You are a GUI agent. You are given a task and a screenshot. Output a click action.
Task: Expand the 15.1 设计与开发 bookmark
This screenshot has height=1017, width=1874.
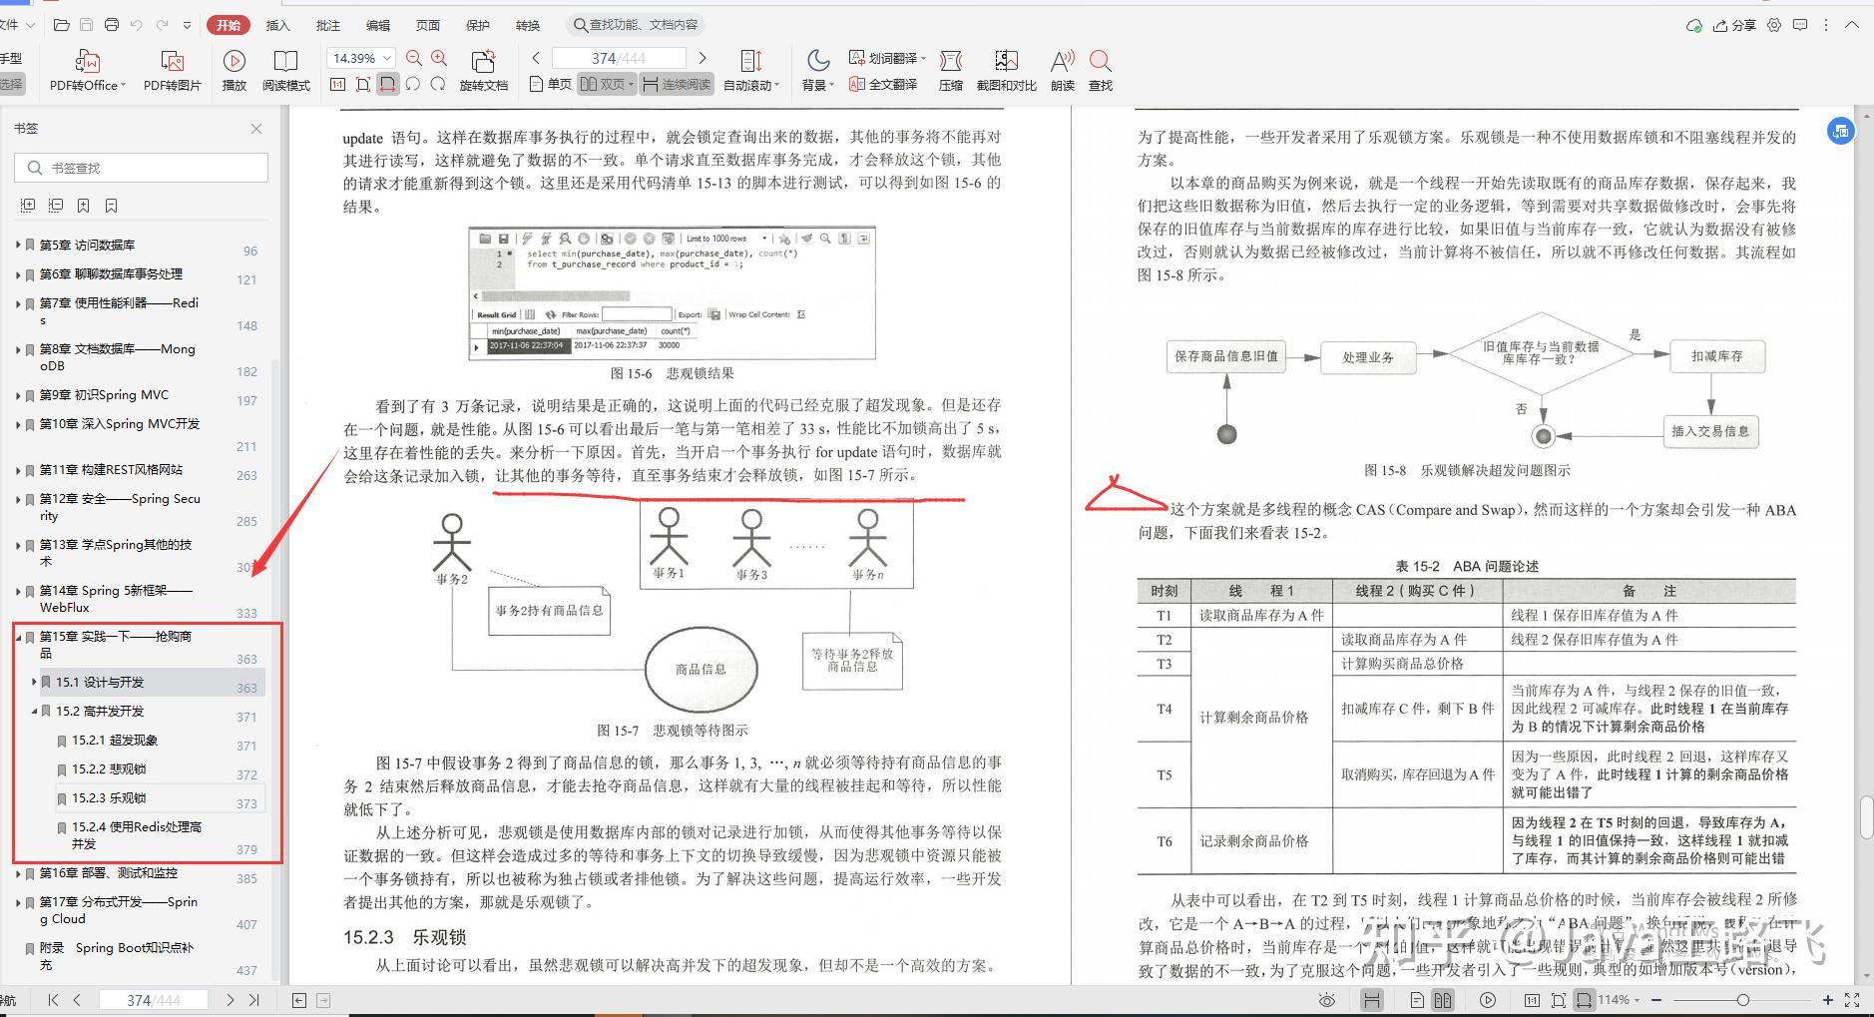34,683
